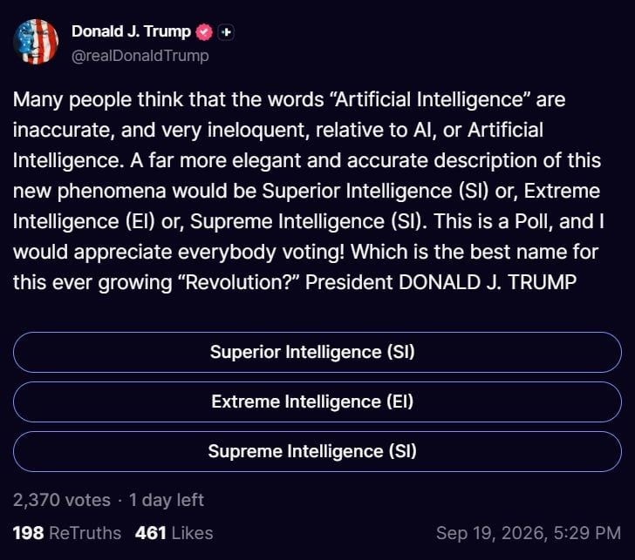Open the Donald J. Trump display name

pyautogui.click(x=131, y=31)
